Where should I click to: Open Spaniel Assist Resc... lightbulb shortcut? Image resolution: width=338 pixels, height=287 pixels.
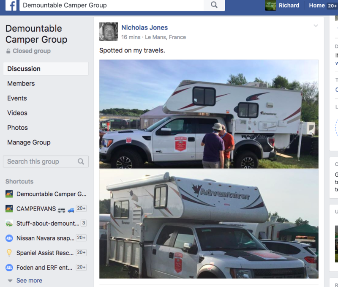(46, 253)
